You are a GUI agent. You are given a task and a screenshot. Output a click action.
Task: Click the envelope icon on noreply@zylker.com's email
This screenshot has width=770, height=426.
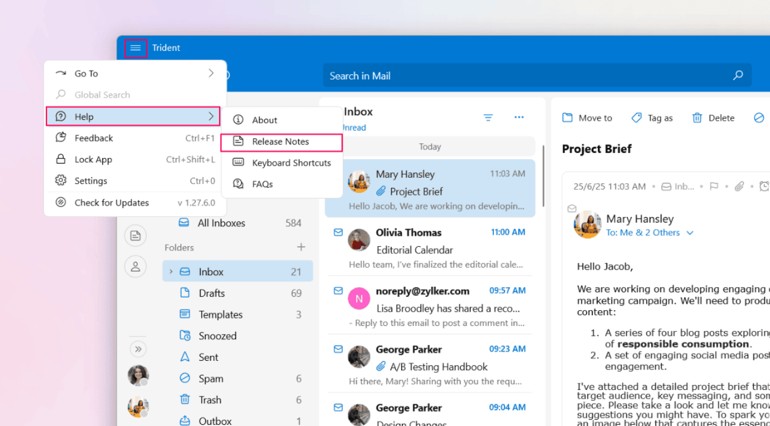pyautogui.click(x=338, y=291)
